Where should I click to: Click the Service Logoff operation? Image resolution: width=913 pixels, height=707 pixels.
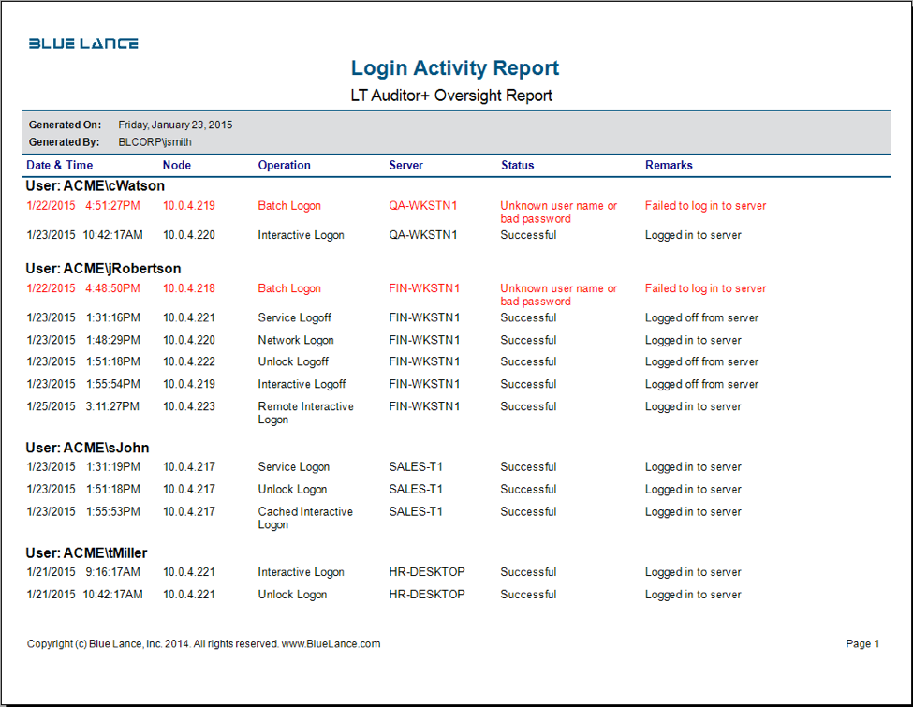coord(295,318)
